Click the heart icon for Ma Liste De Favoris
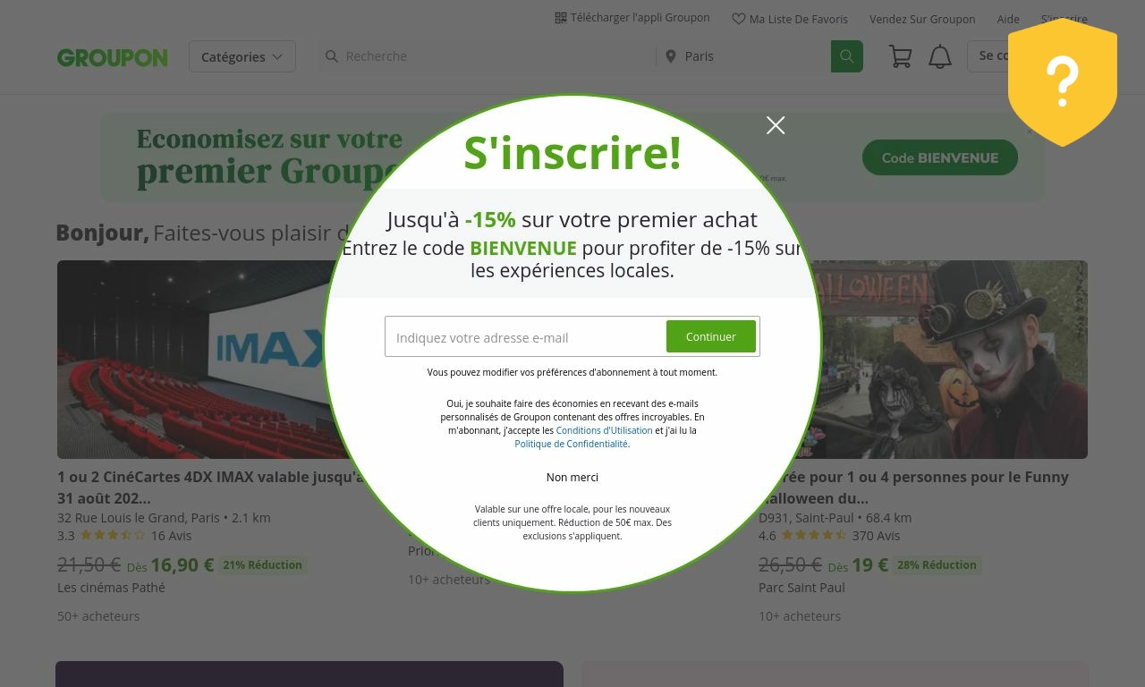Screen dimensions: 1145x687 738,19
